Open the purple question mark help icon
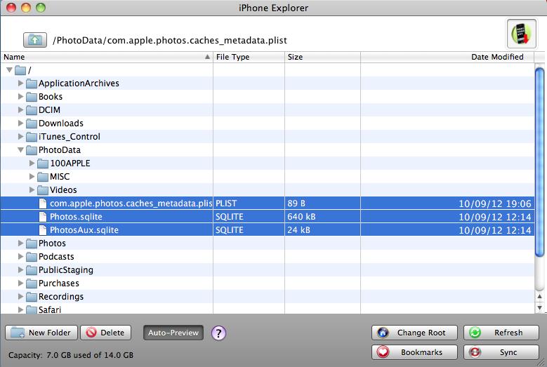Viewport: 547px width, 367px height. [218, 333]
